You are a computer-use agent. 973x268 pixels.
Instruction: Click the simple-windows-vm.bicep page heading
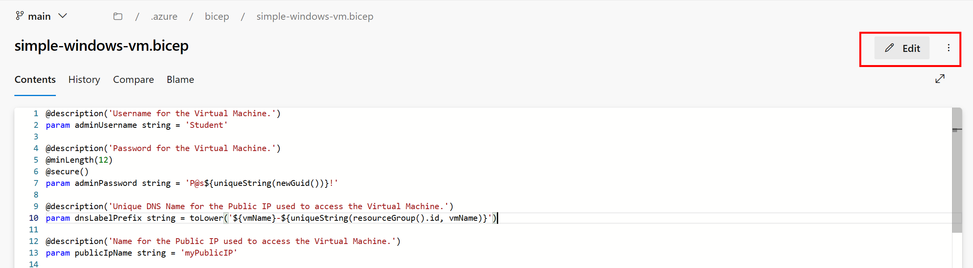[x=102, y=46]
